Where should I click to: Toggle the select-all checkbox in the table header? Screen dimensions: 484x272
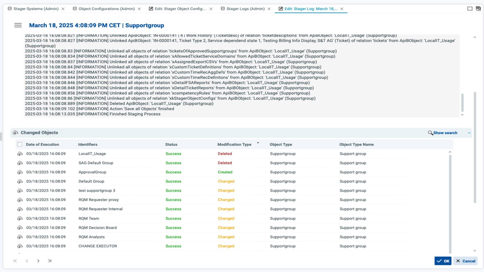coord(20,144)
